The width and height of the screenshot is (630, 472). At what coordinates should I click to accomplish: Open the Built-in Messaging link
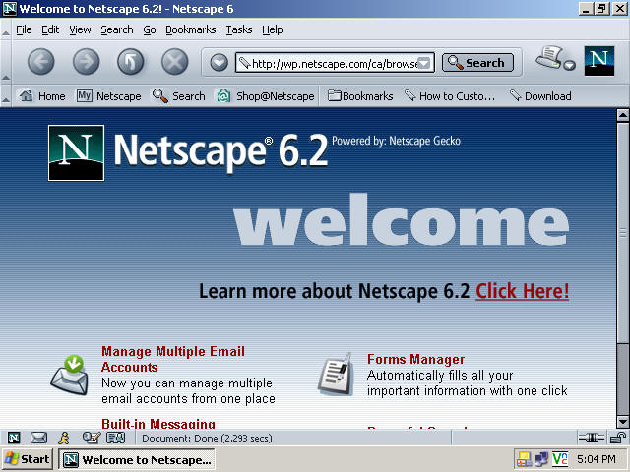tap(158, 424)
